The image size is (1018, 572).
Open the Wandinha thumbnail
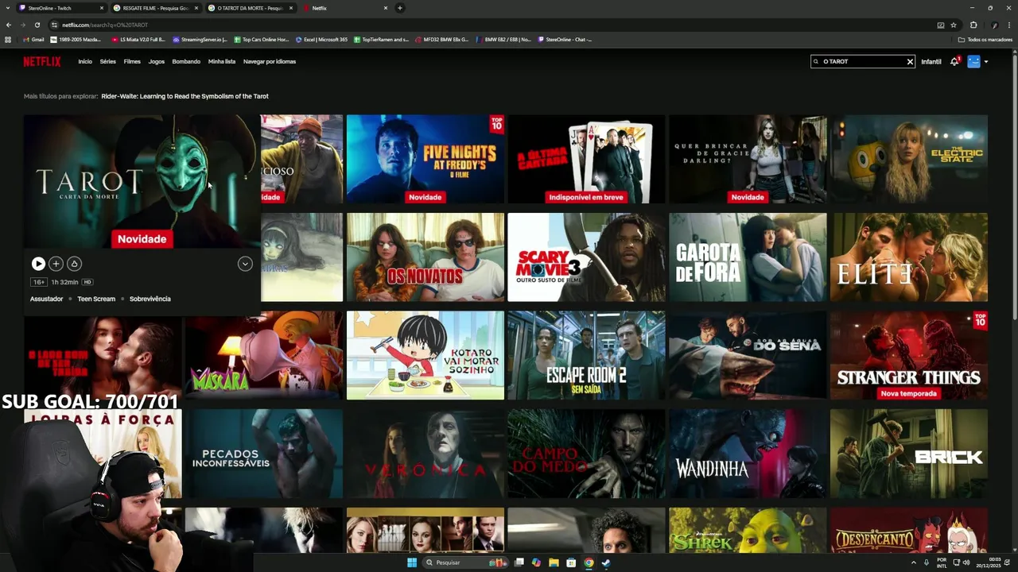[748, 454]
